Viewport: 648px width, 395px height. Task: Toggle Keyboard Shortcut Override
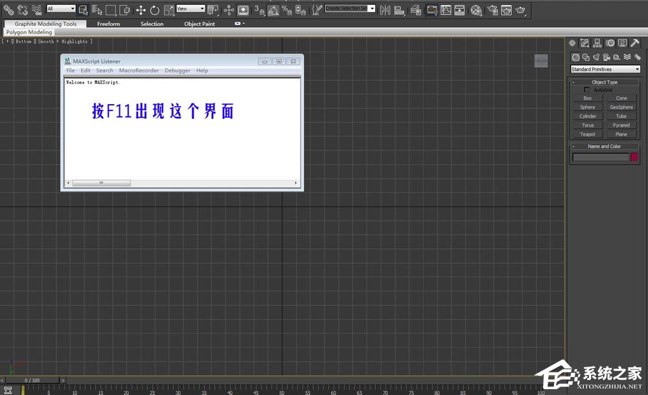[x=243, y=10]
